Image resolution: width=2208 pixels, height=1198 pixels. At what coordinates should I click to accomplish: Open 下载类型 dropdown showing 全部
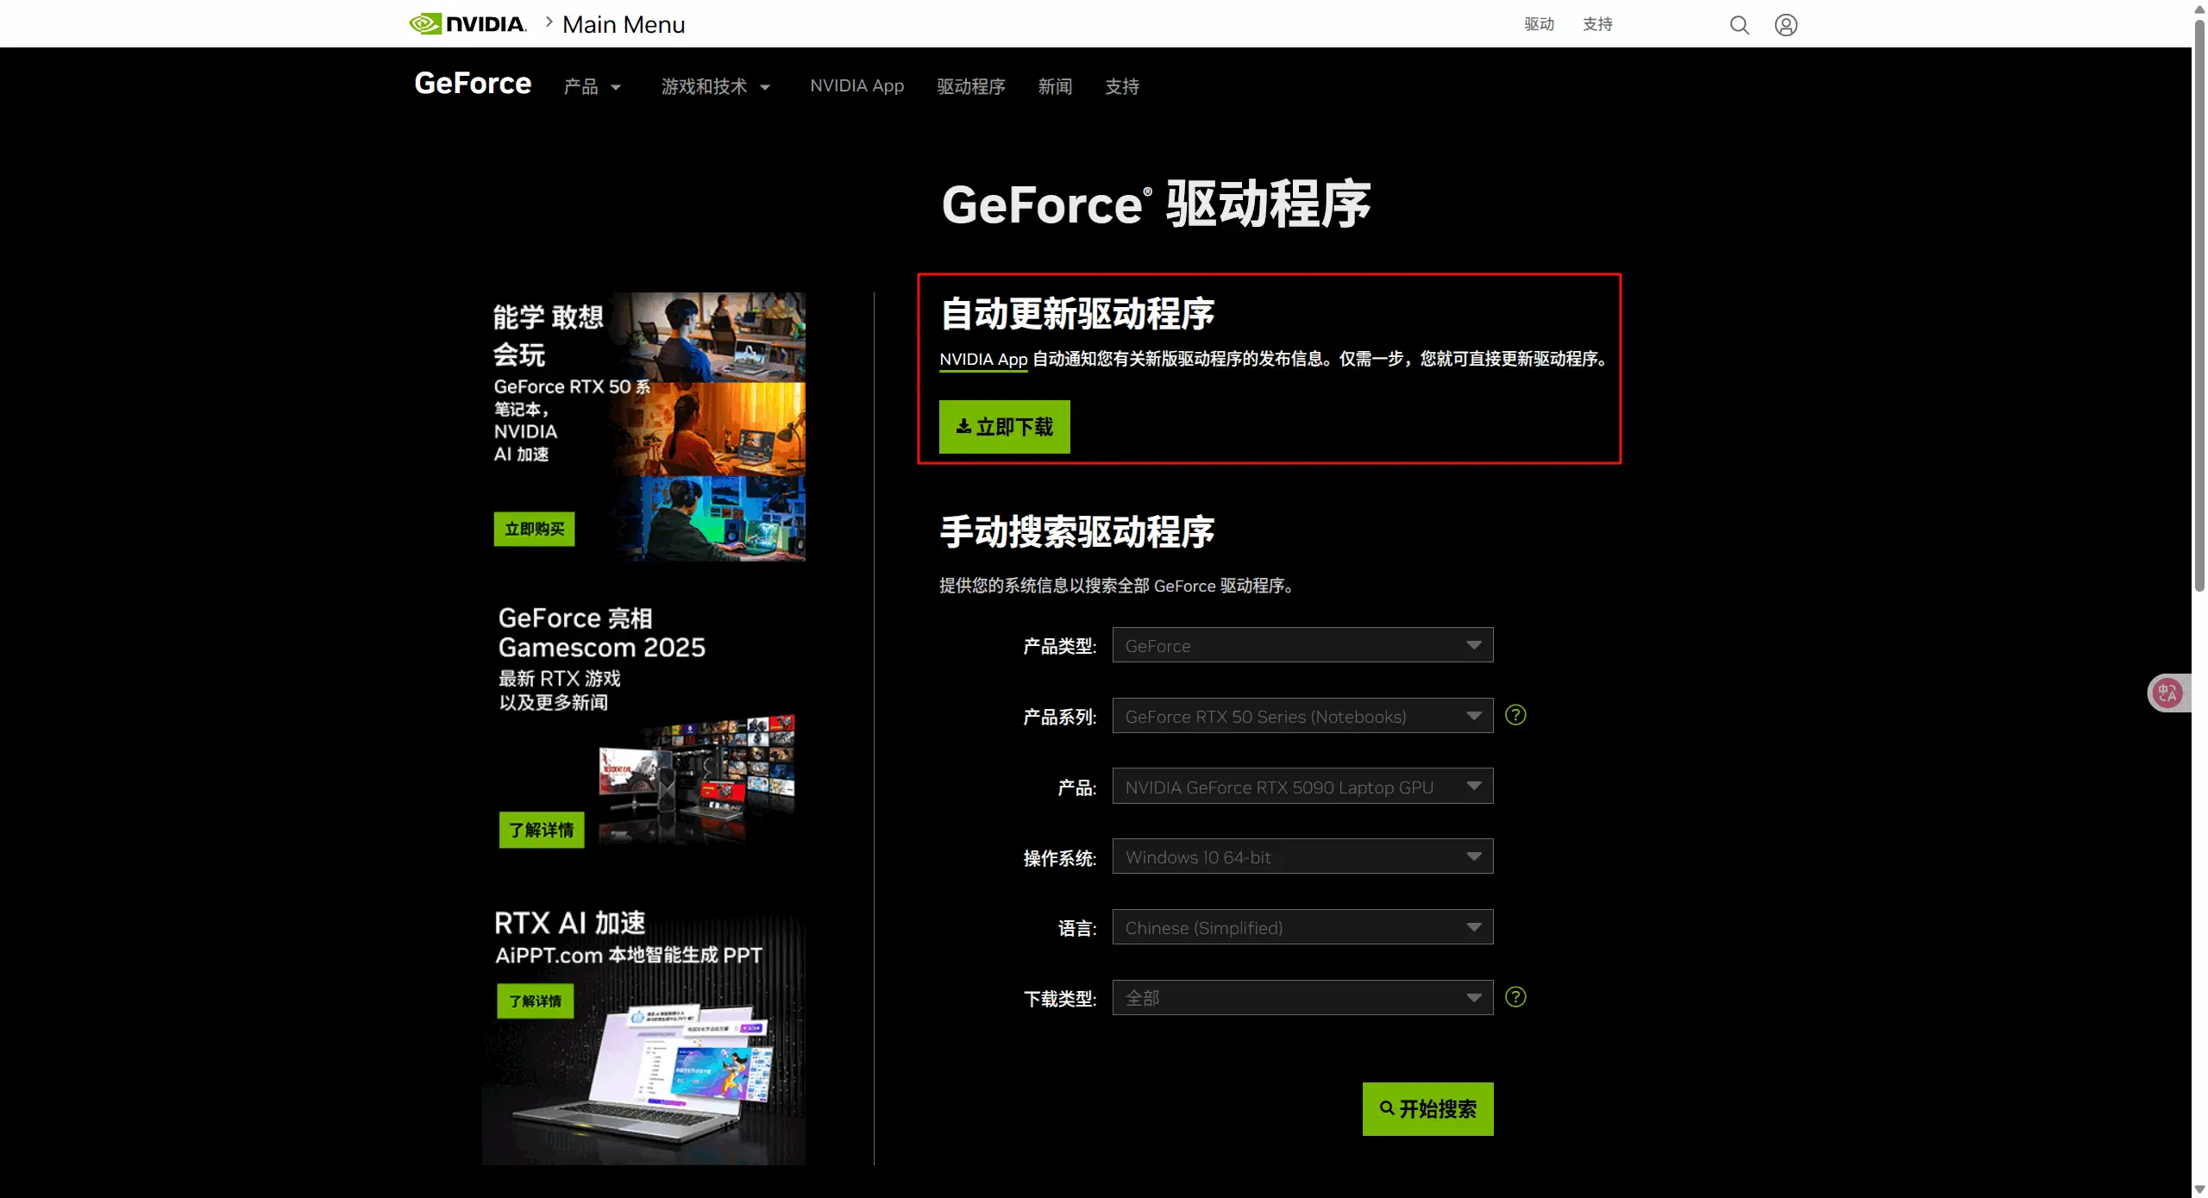1302,998
